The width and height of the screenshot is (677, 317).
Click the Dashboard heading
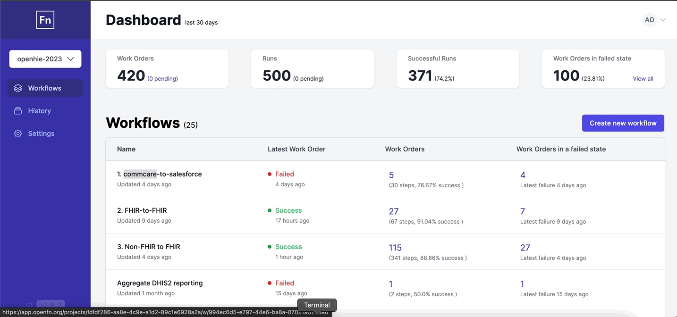tap(144, 20)
